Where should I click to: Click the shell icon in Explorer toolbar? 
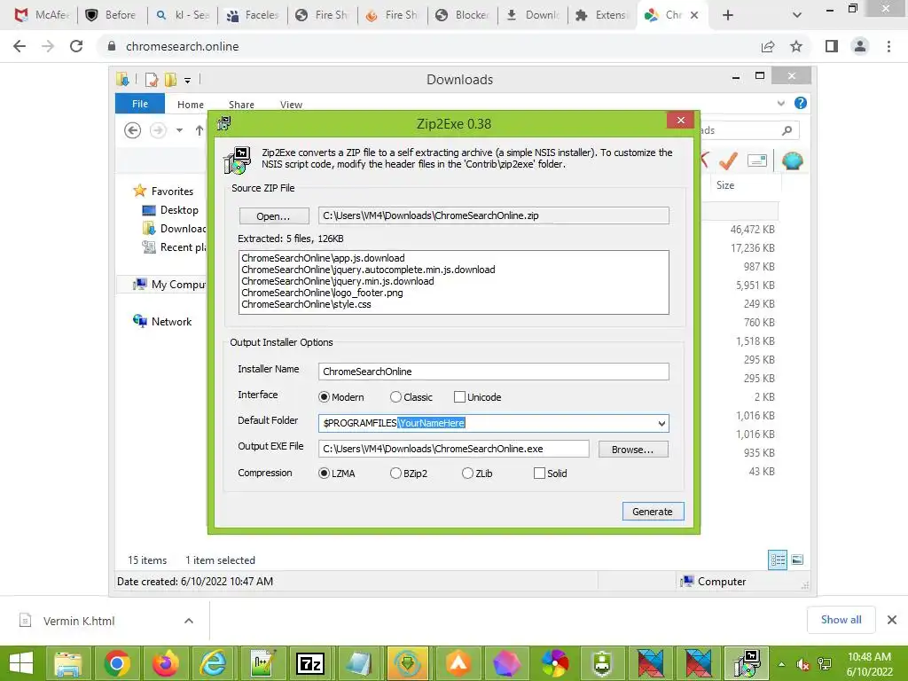pyautogui.click(x=792, y=160)
